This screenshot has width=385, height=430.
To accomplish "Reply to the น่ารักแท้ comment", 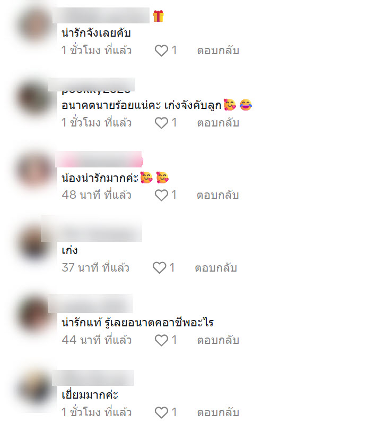I will [218, 340].
